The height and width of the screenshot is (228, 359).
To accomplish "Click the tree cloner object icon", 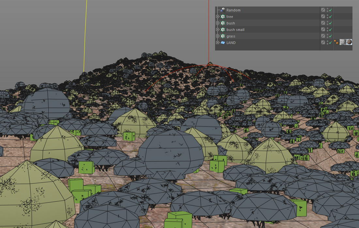I will point(223,17).
